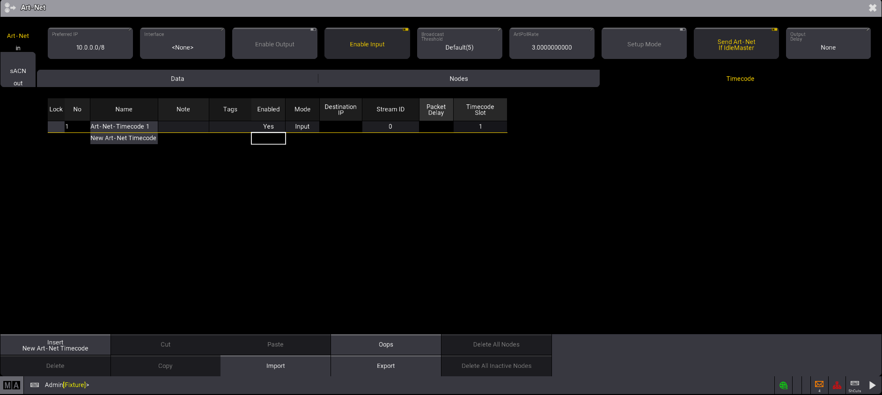Toggle Setup Mode
This screenshot has width=882, height=395.
[x=644, y=44]
